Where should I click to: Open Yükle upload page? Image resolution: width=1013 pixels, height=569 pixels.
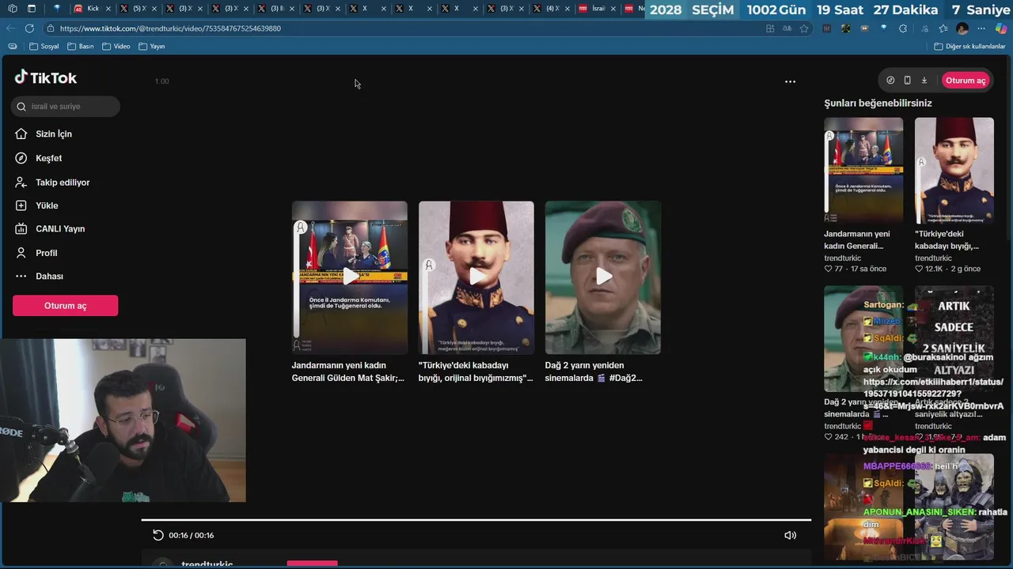click(36, 205)
